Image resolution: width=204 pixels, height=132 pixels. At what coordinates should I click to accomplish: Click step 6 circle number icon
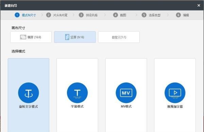click(178, 15)
